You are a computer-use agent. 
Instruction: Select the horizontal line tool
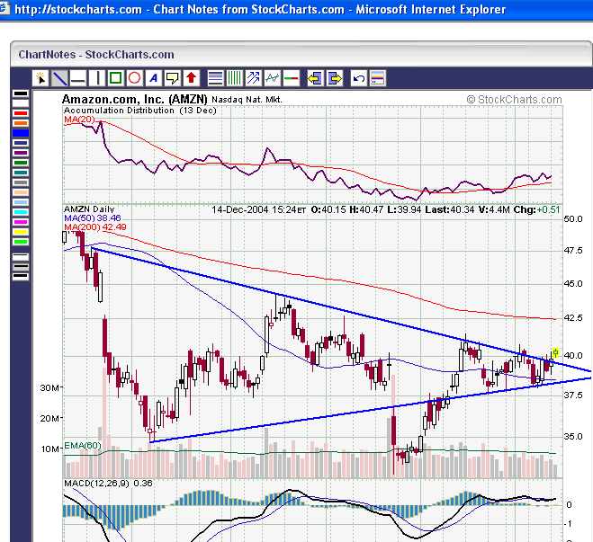(x=78, y=78)
